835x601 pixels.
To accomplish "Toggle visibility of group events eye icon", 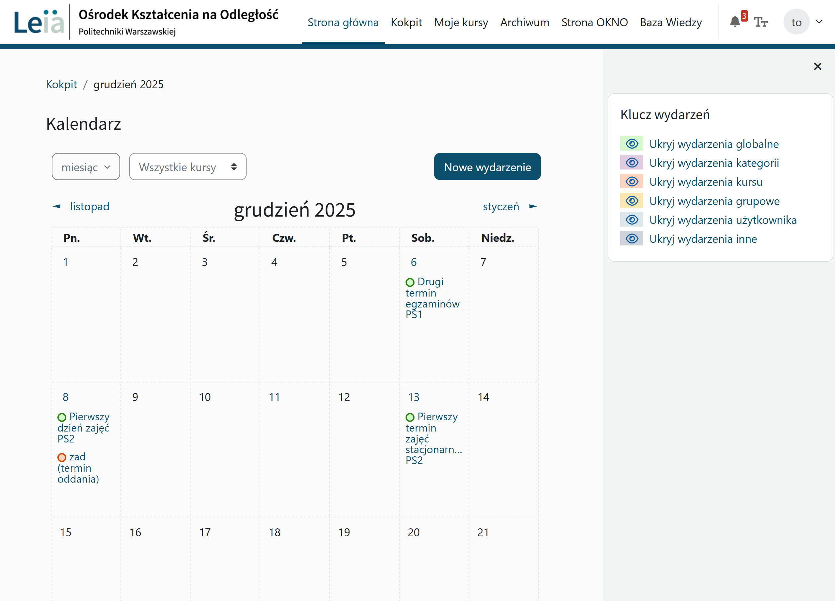I will coord(632,201).
